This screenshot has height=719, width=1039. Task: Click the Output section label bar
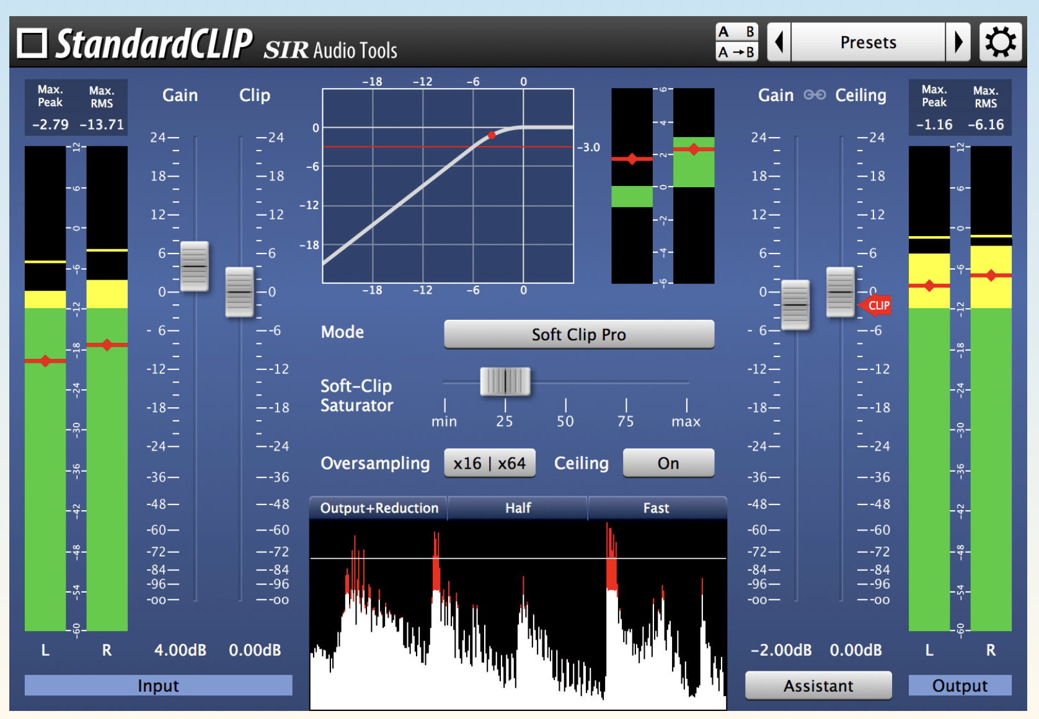coord(960,686)
